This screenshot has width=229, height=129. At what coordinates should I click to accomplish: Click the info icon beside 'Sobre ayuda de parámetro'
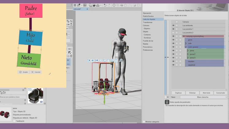tap(167, 102)
